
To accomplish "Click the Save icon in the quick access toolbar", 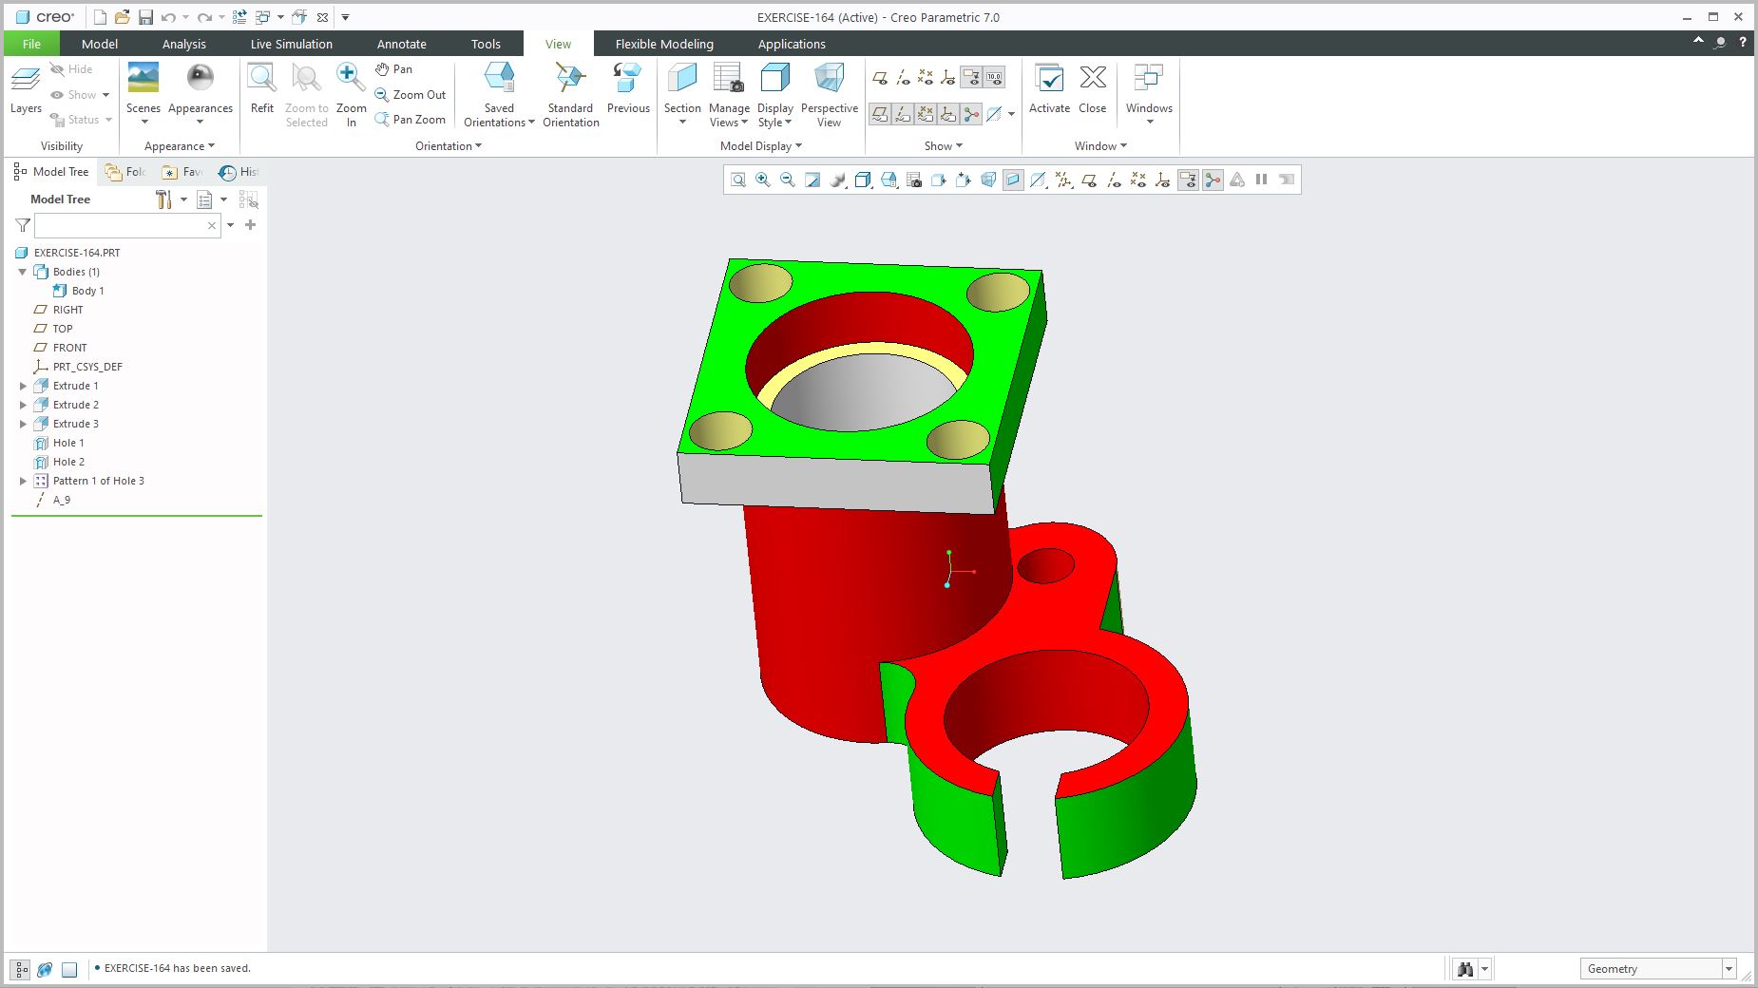I will [145, 17].
